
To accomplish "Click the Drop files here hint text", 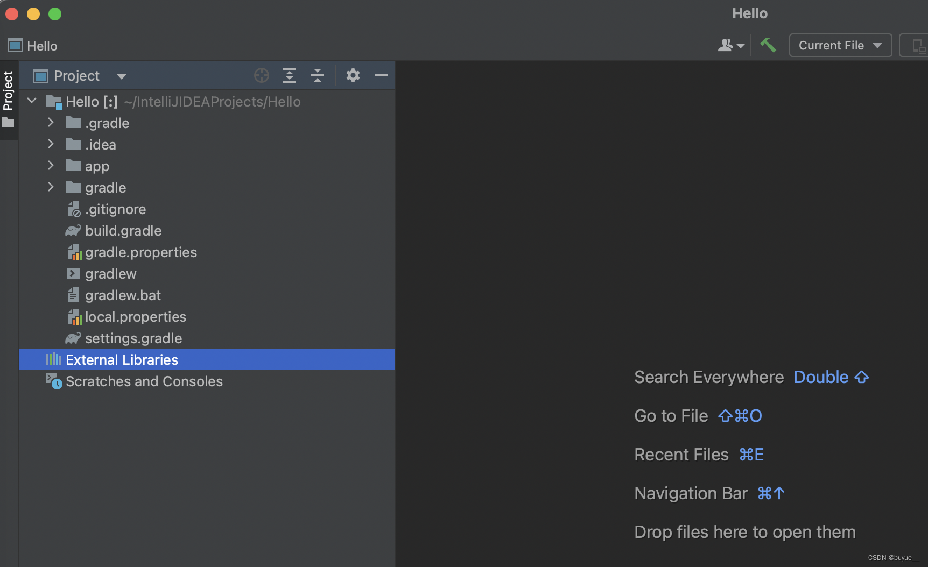I will [745, 532].
